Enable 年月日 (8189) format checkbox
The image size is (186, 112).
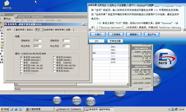(54, 71)
